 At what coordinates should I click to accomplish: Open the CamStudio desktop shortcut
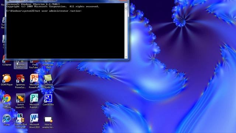coord(48,100)
